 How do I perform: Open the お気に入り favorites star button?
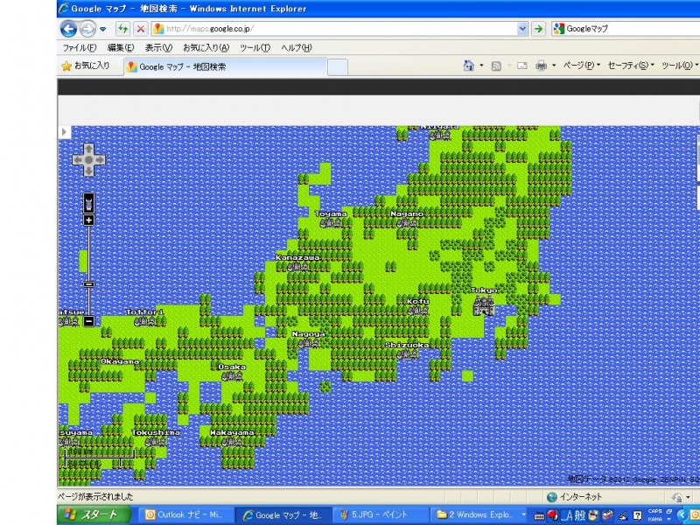click(x=85, y=66)
